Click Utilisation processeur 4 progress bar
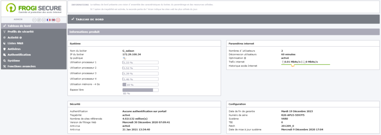Screen dimensions: 381x135 (x=140, y=79)
